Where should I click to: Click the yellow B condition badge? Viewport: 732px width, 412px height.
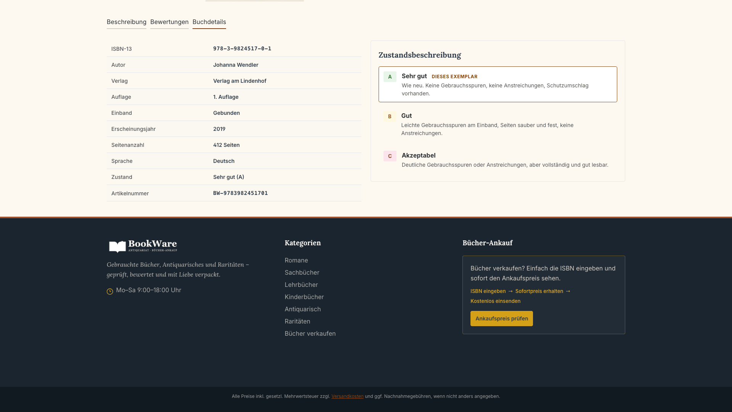point(390,116)
